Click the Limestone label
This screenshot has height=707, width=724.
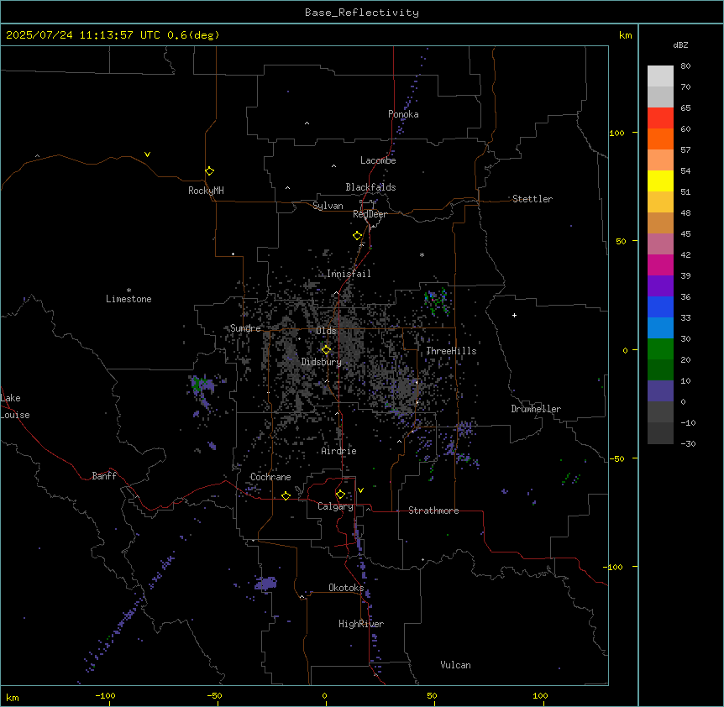click(129, 299)
